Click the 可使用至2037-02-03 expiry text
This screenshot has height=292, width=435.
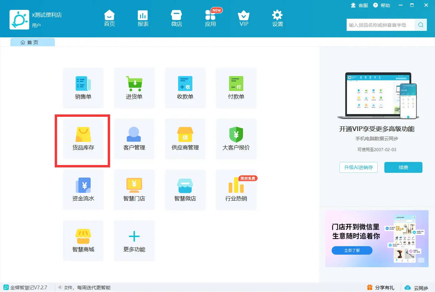pos(377,149)
